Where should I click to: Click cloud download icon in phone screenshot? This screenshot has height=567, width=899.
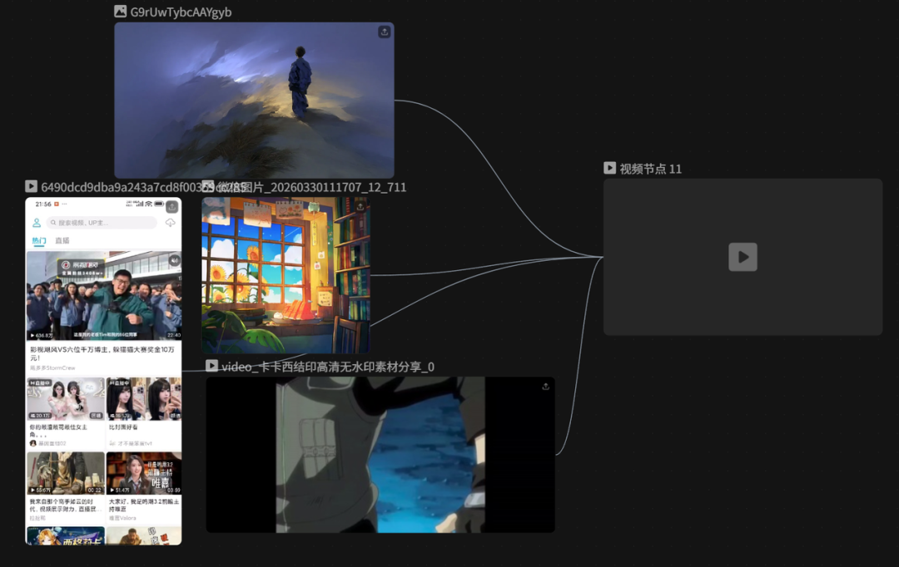coord(171,223)
